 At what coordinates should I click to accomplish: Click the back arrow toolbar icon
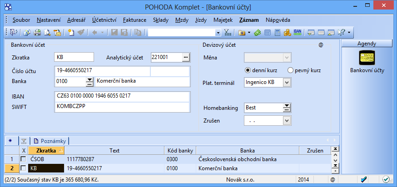click(94, 32)
